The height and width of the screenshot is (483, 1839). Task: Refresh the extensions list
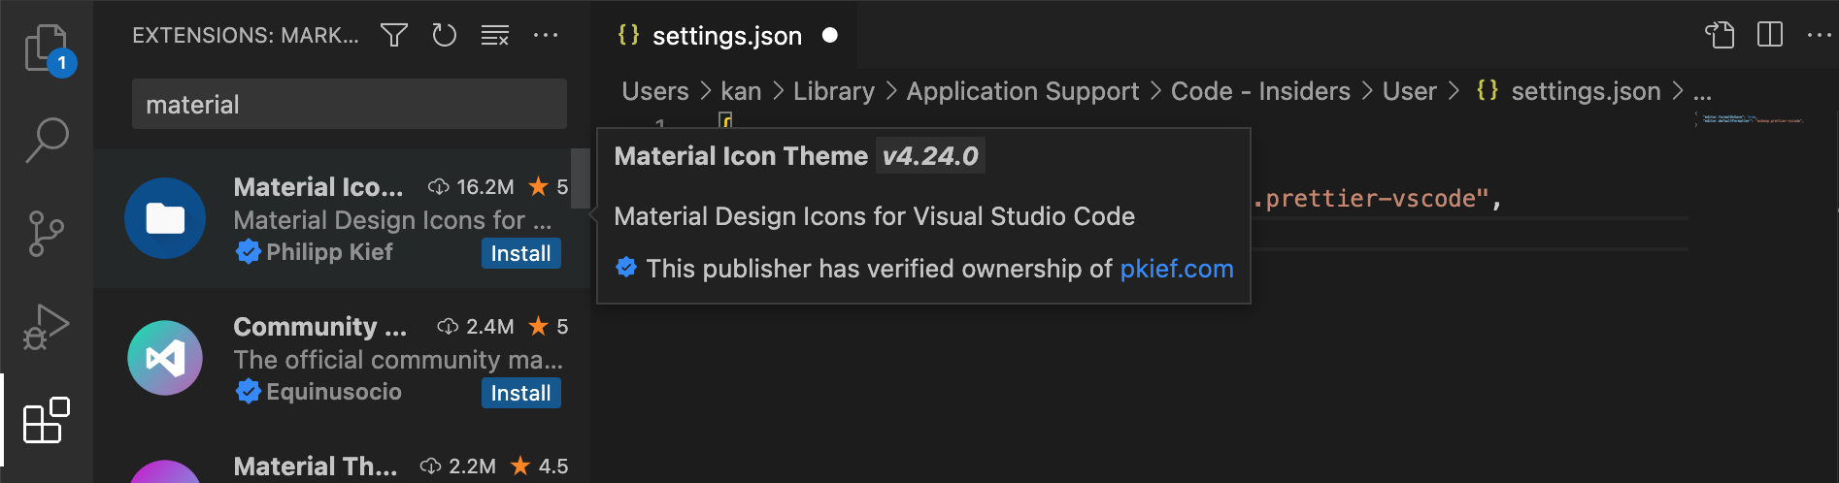444,36
